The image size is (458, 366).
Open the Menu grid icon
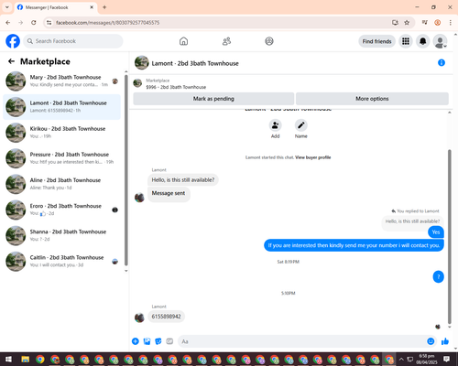click(x=406, y=41)
